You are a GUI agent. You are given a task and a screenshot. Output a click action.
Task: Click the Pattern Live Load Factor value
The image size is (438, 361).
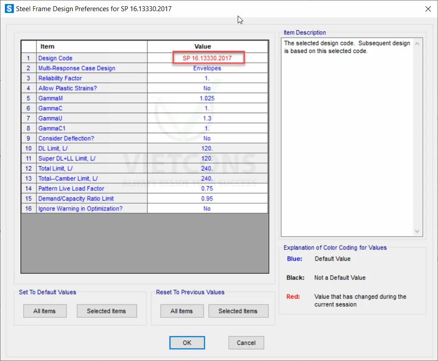[207, 189]
